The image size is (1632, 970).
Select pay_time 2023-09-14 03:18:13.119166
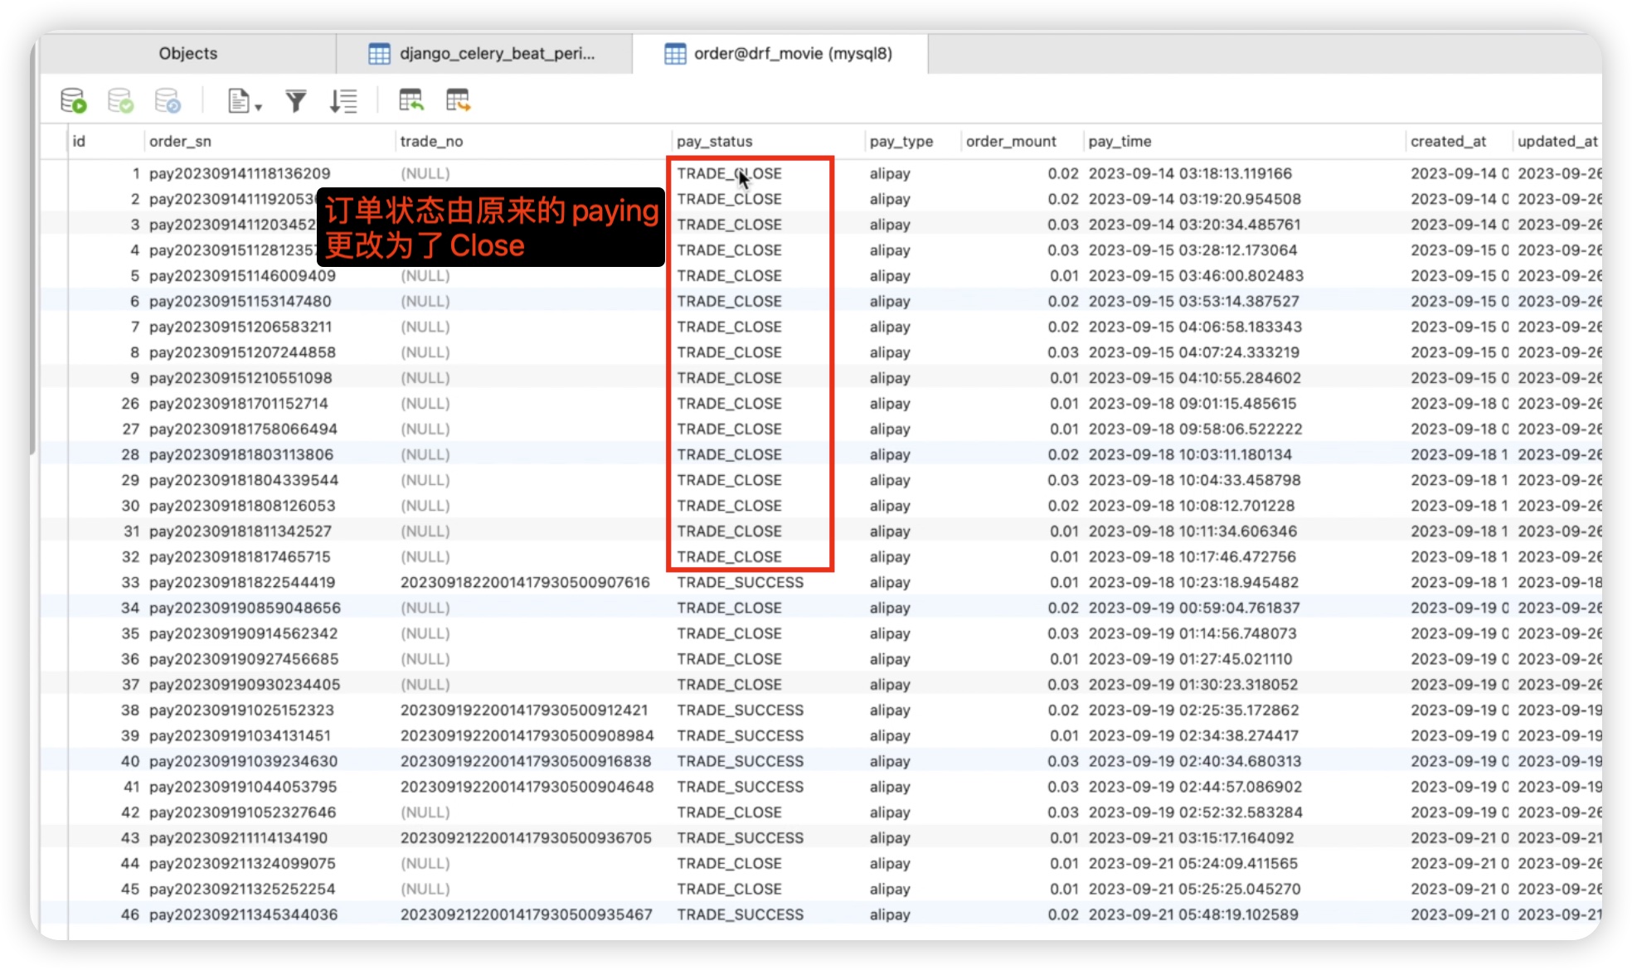[1190, 173]
